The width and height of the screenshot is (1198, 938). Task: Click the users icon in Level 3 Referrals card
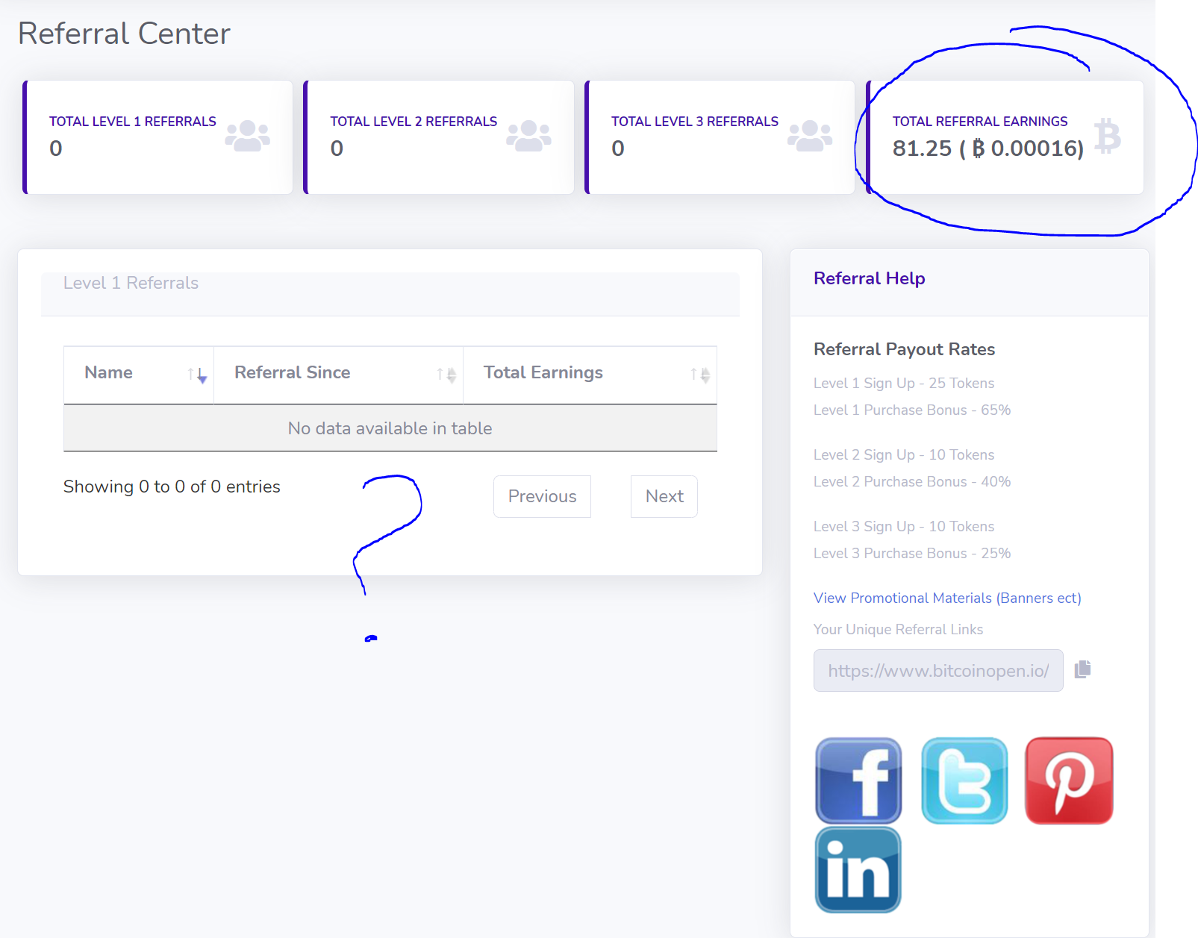(x=810, y=136)
